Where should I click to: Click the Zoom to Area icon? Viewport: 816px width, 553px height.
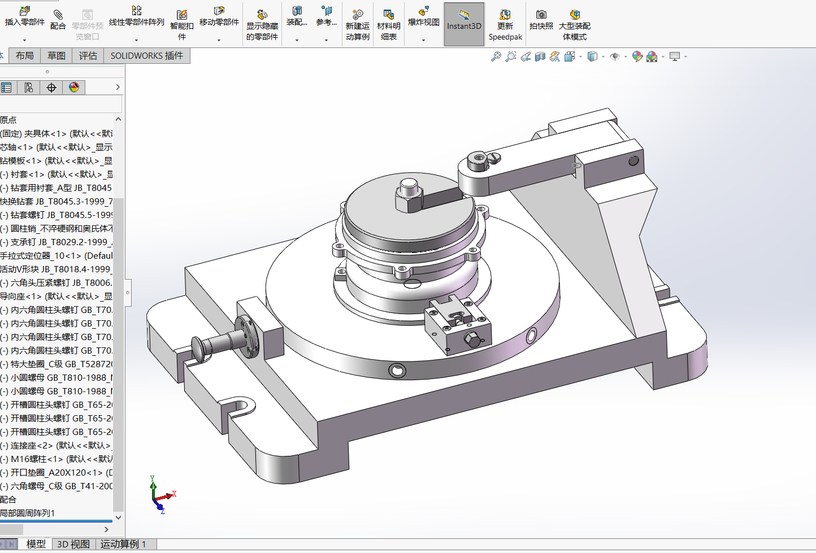pyautogui.click(x=510, y=56)
